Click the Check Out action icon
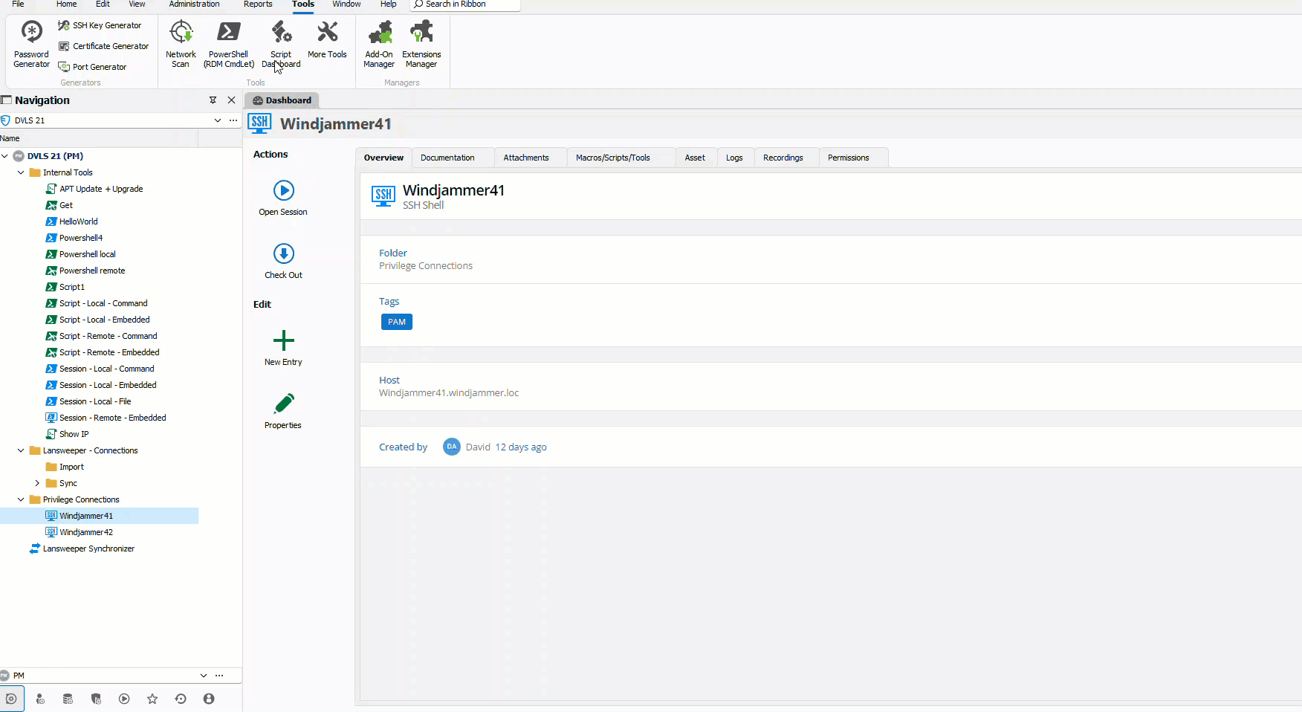 tap(283, 254)
